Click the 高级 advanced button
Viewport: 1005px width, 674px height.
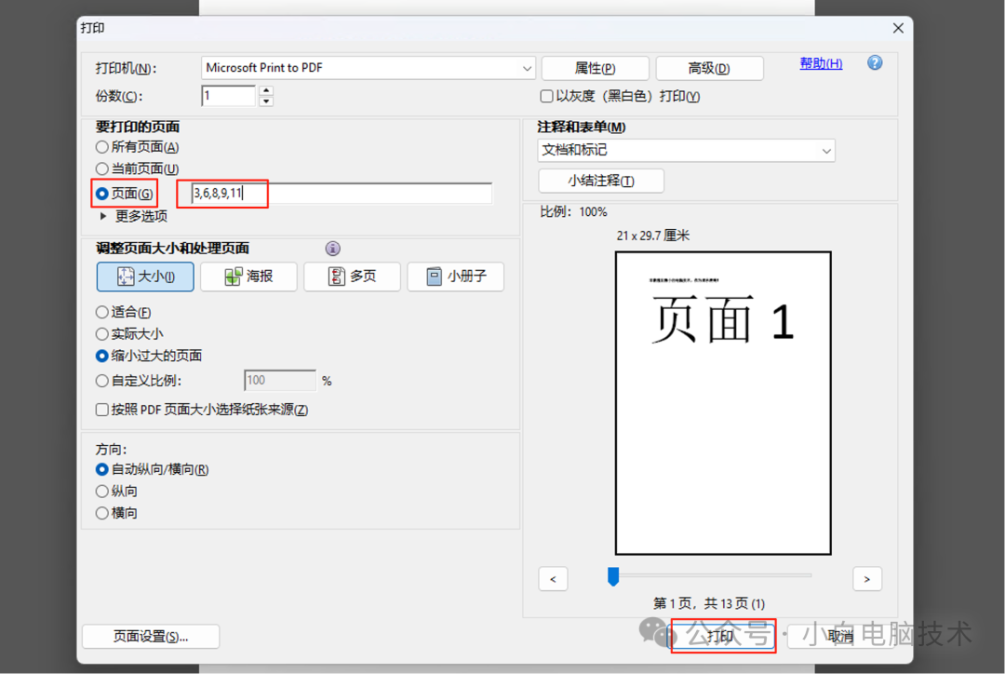709,68
